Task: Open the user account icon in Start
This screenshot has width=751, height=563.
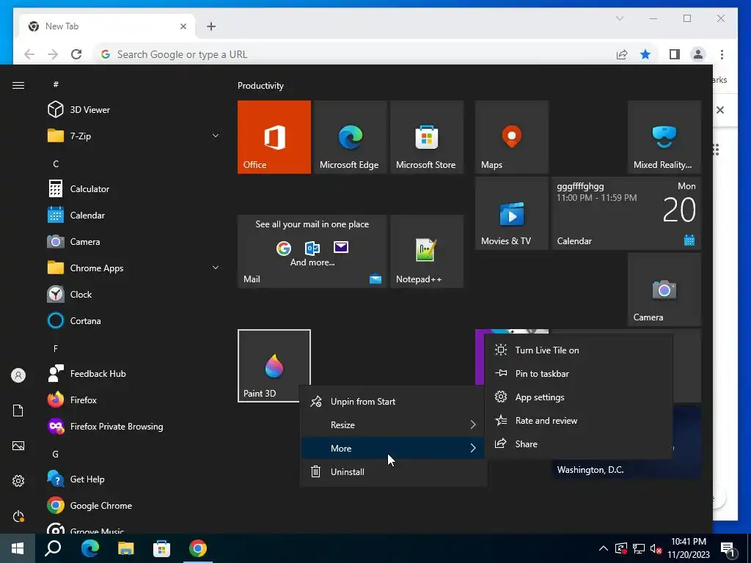Action: pos(18,375)
